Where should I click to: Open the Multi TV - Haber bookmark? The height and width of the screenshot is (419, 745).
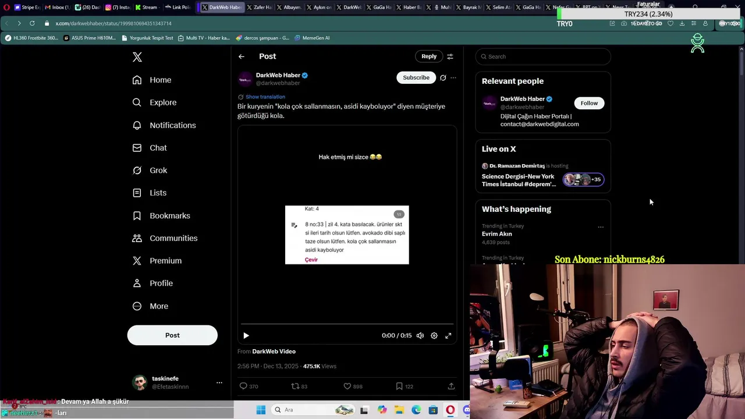click(204, 38)
